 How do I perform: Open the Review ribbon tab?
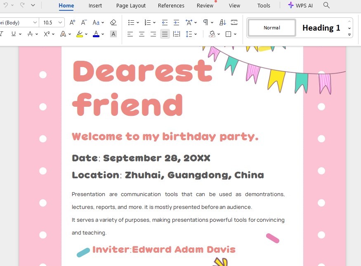[205, 5]
